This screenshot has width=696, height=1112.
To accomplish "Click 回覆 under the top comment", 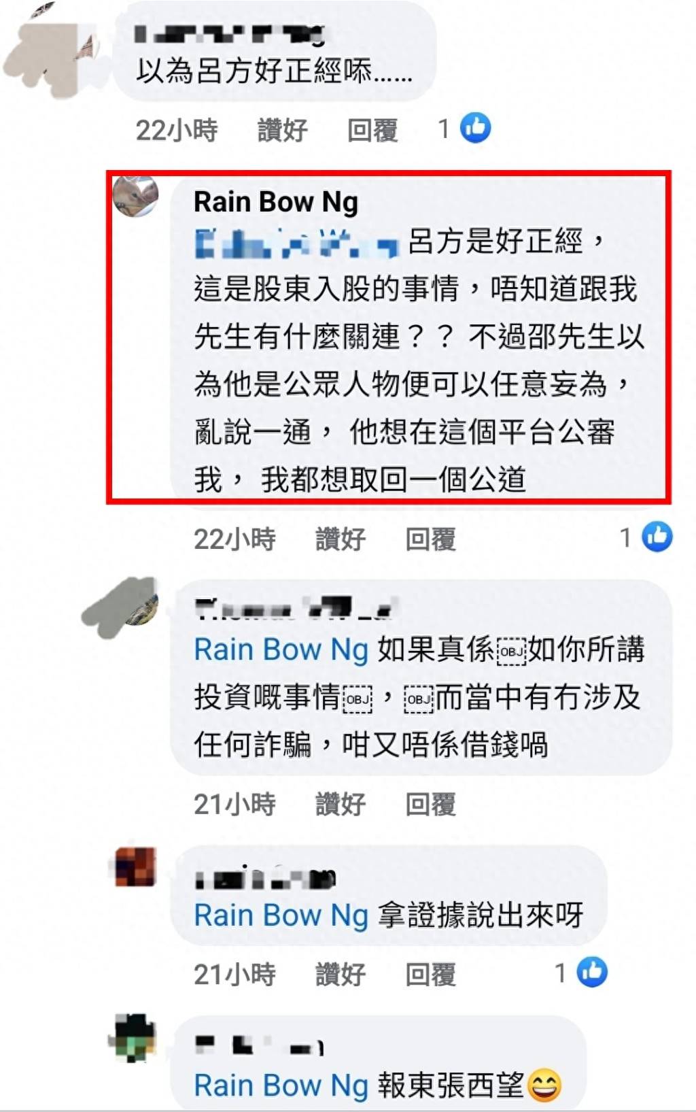I will (x=372, y=129).
